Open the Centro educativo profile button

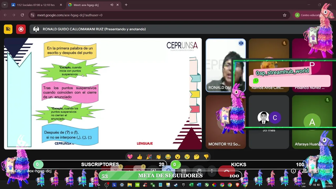tap(308, 15)
